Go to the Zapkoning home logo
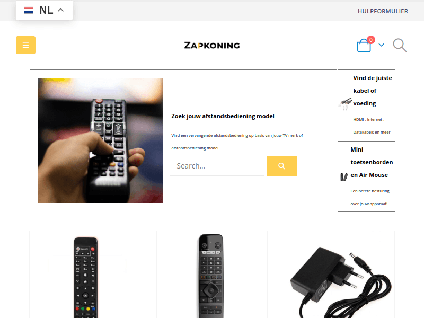This screenshot has width=424, height=318. 212,45
